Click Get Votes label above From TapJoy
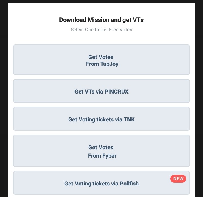 [x=101, y=57]
